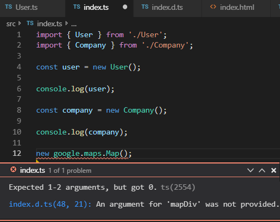The image size is (280, 222).
Task: Click 'Map' in line 12
Action: point(112,153)
